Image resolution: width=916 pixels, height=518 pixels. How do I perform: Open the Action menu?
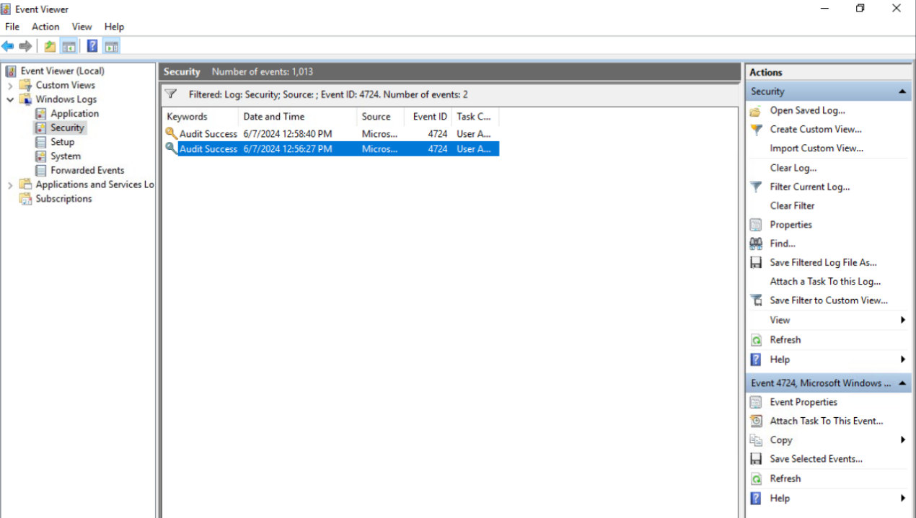[x=45, y=27]
